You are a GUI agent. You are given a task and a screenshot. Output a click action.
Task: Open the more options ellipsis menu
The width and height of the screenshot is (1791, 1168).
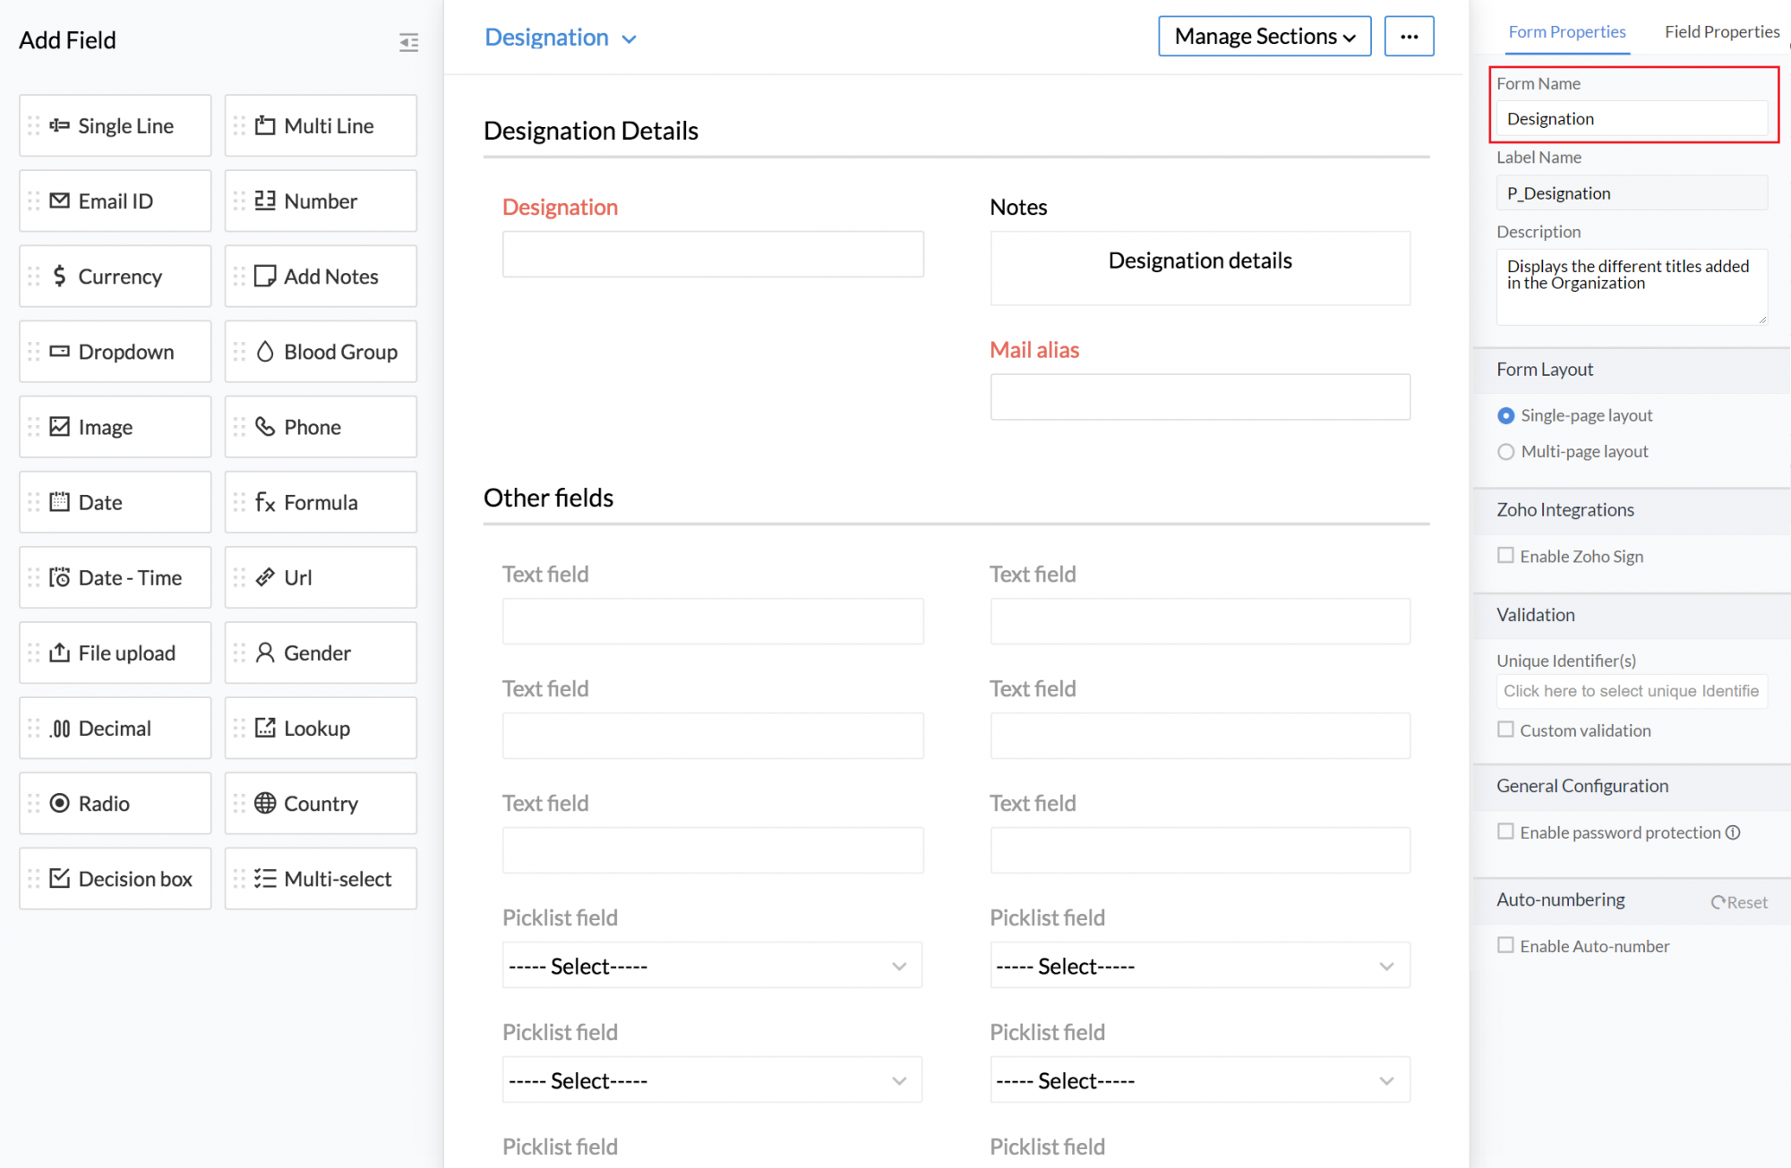1409,36
